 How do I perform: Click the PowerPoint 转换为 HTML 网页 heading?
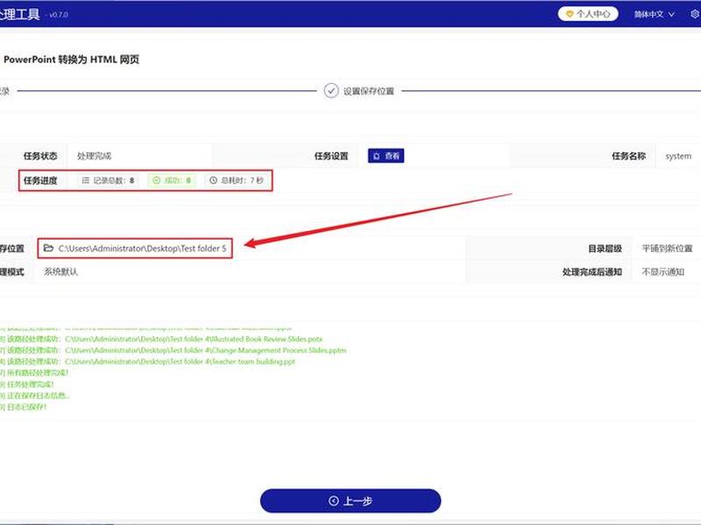pyautogui.click(x=72, y=59)
